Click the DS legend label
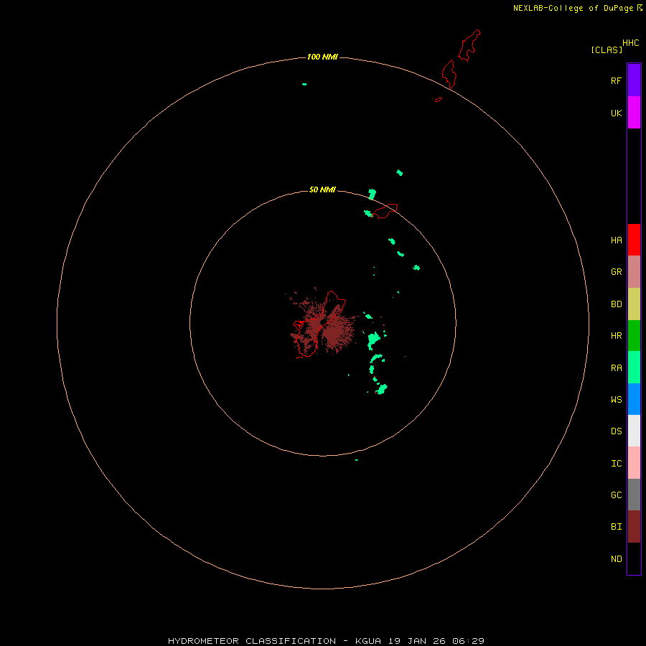The width and height of the screenshot is (646, 646). click(x=617, y=431)
